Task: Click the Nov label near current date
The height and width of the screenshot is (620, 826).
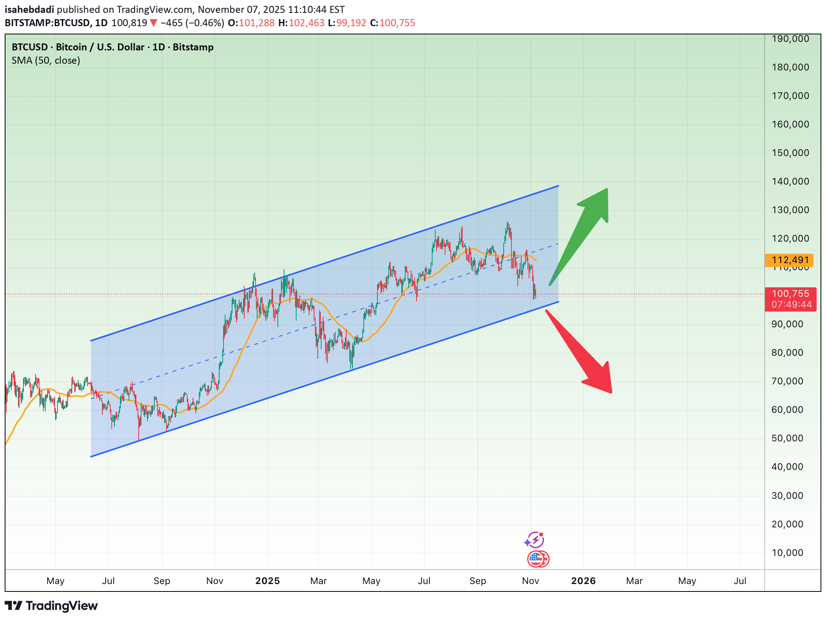Action: (530, 581)
